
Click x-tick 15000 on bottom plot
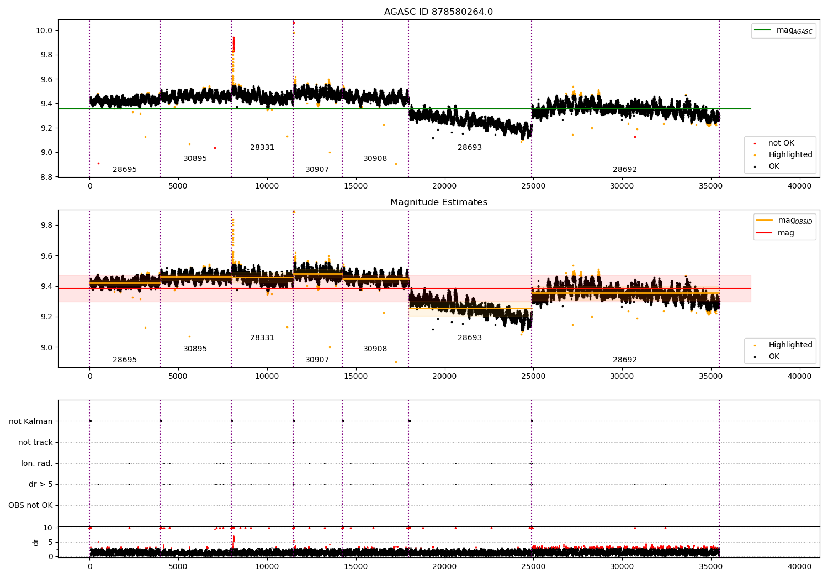pos(355,566)
